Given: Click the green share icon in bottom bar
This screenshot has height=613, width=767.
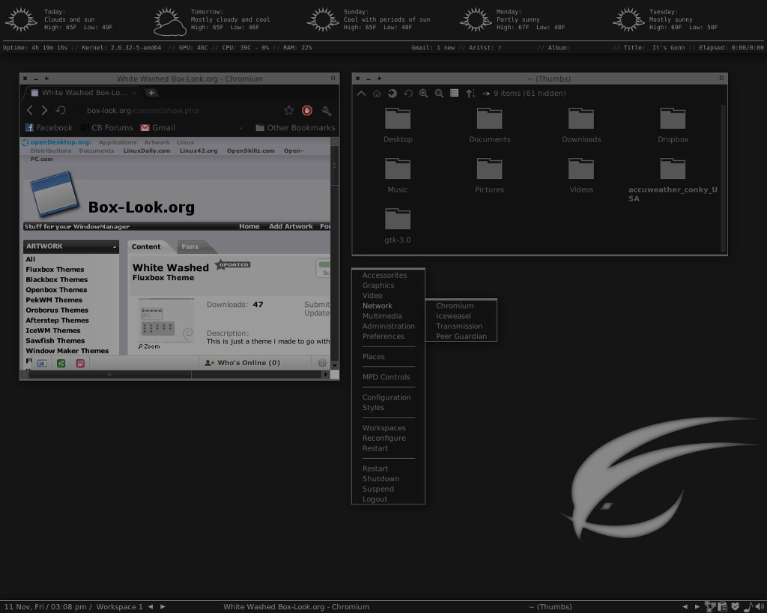Looking at the screenshot, I should point(61,363).
